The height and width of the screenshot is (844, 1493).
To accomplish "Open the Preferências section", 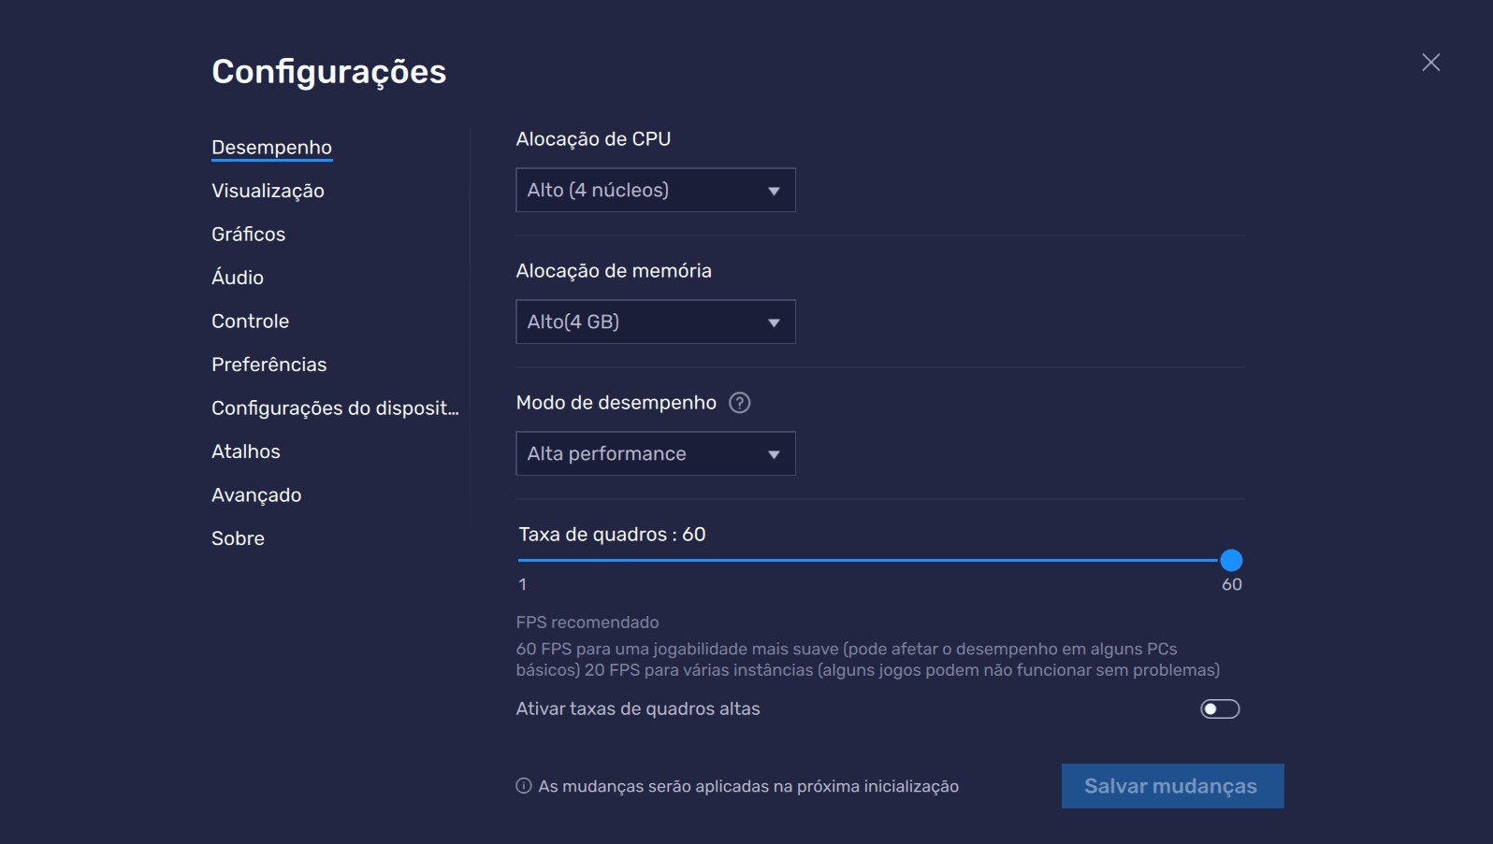I will (269, 365).
